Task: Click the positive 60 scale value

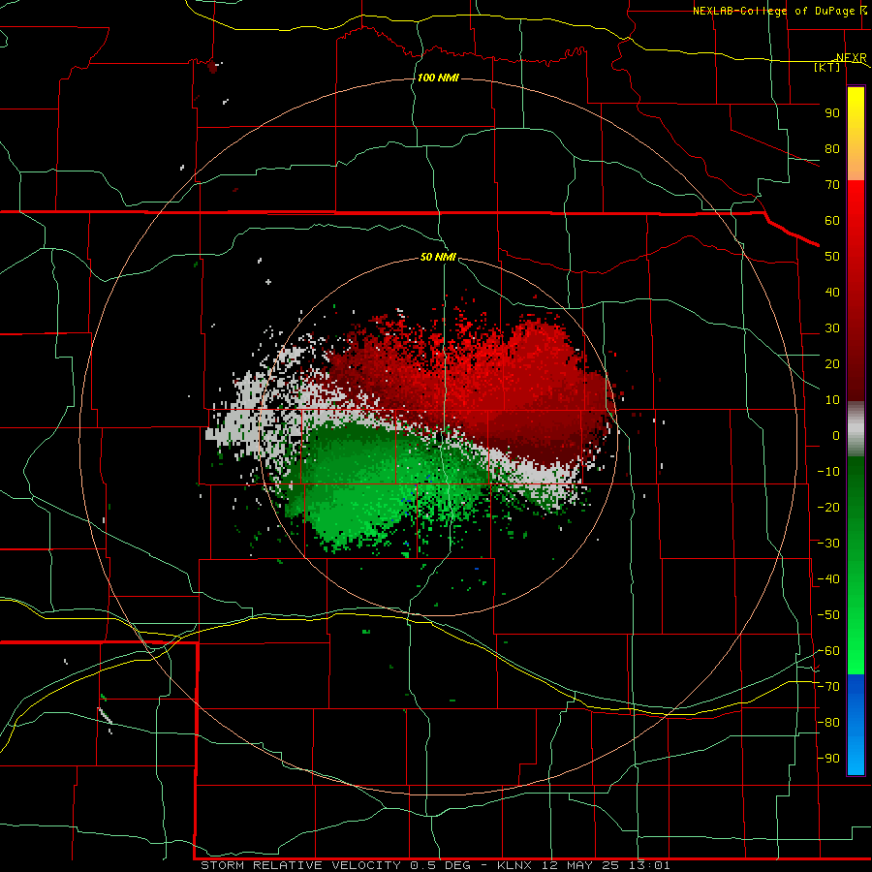Action: [832, 221]
